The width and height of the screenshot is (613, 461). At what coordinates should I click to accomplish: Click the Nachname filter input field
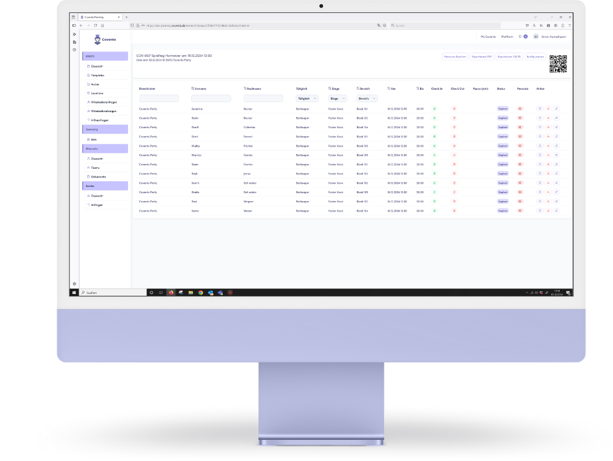(263, 98)
